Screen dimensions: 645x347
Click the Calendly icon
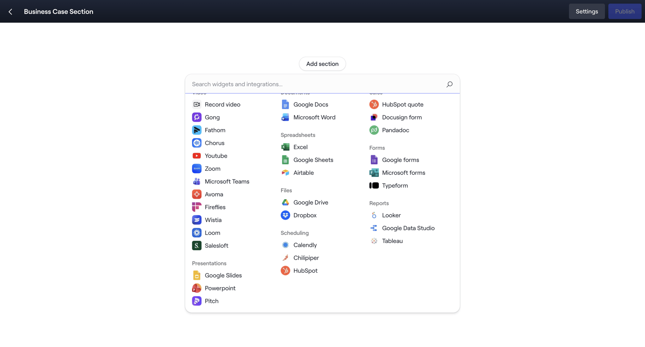click(x=285, y=245)
